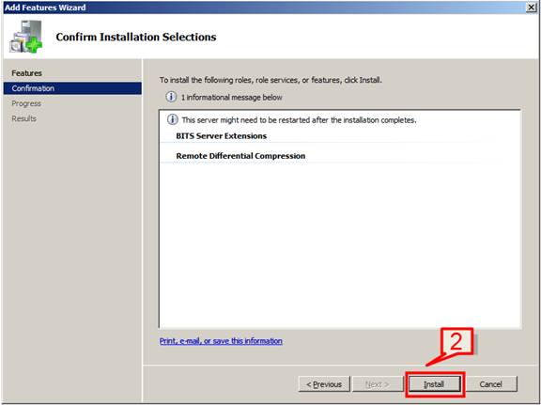Click the Confirm Installation Selections heading
The image size is (541, 405).
coord(136,37)
